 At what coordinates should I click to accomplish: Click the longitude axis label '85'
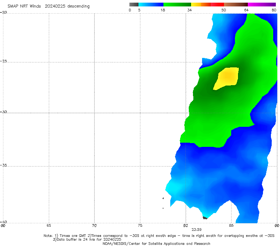[231, 226]
